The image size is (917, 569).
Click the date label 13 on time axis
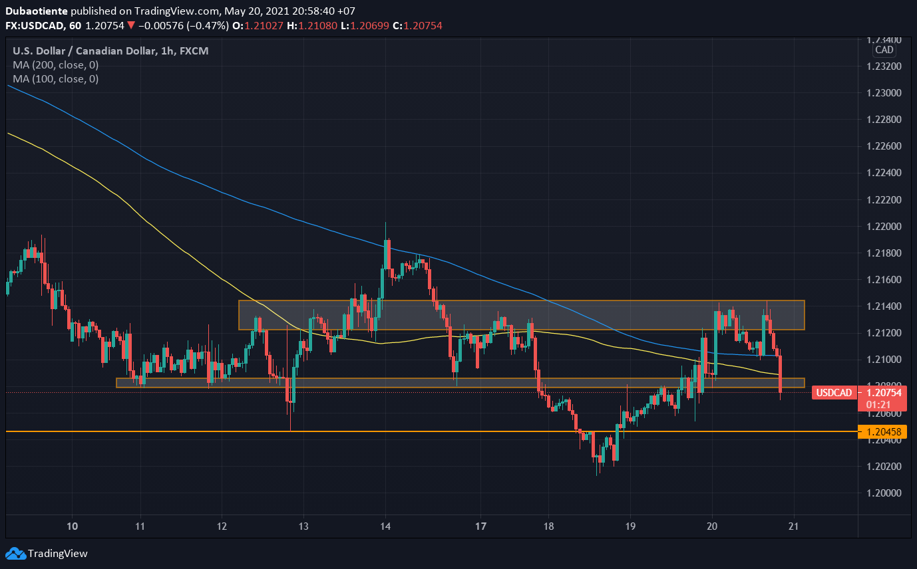(x=304, y=526)
